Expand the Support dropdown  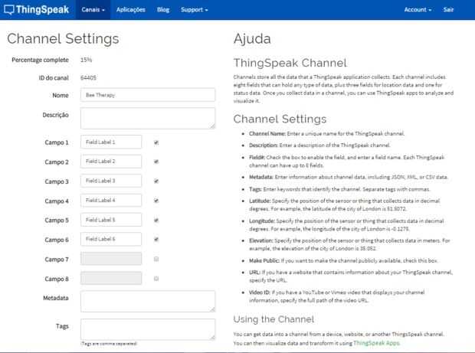point(194,10)
